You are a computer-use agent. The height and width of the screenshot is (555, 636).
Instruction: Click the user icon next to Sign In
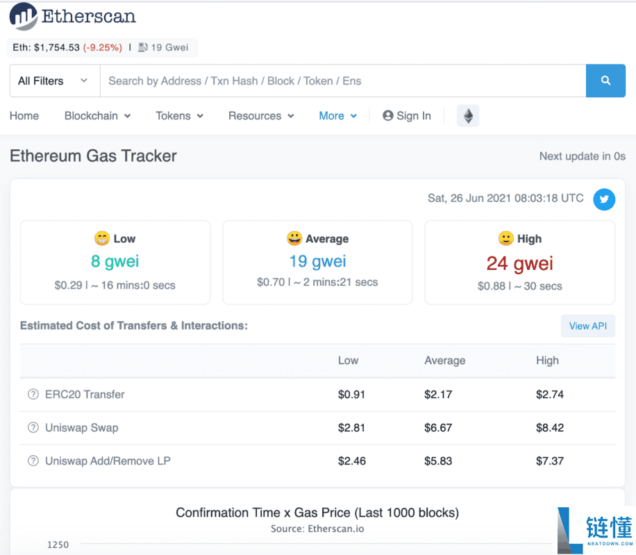tap(388, 116)
